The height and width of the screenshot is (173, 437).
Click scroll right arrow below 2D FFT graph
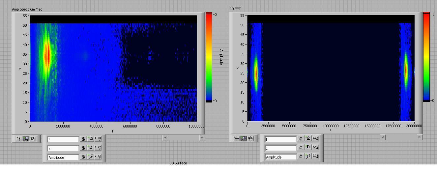[420, 137]
